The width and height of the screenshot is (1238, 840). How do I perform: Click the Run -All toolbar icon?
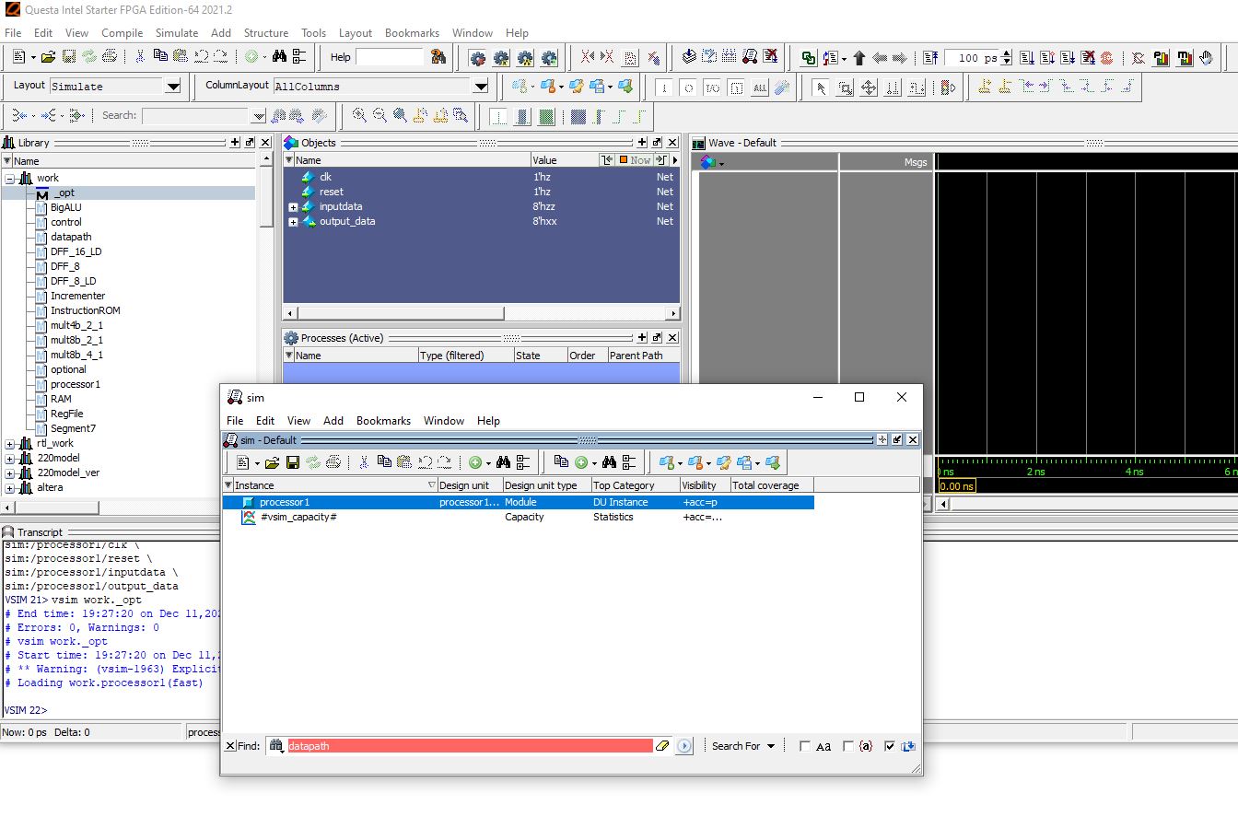click(x=1069, y=57)
